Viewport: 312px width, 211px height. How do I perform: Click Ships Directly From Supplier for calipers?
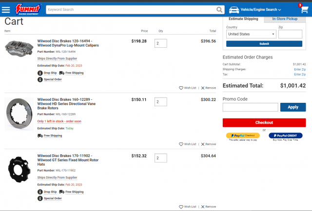pyautogui.click(x=57, y=58)
